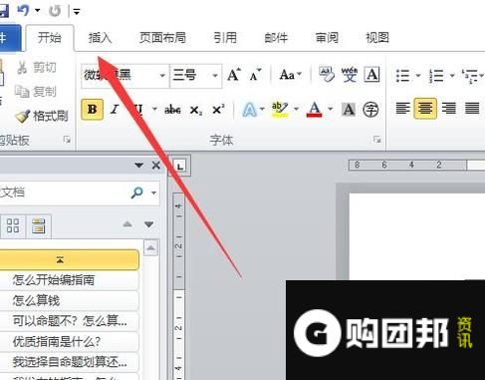The image size is (485, 380).
Task: Open the Clear Formatting eraser icon
Action: [327, 75]
